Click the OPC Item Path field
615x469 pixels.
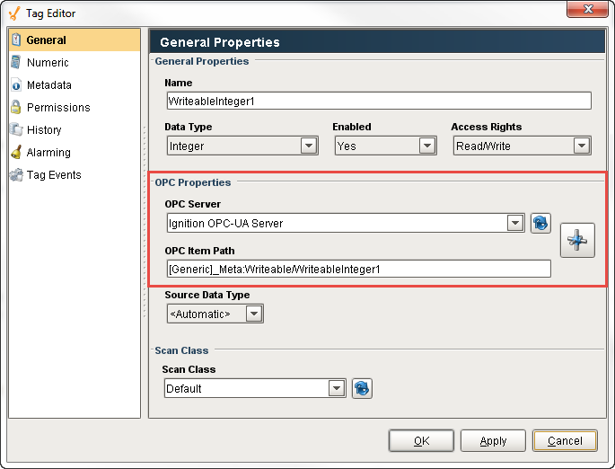tap(358, 269)
